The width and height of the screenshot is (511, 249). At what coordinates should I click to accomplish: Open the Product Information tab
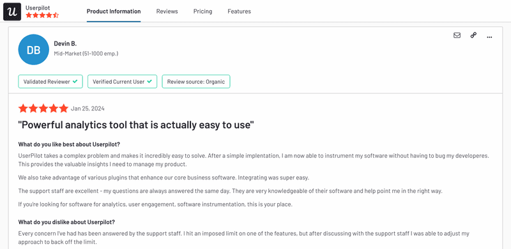pyautogui.click(x=114, y=11)
